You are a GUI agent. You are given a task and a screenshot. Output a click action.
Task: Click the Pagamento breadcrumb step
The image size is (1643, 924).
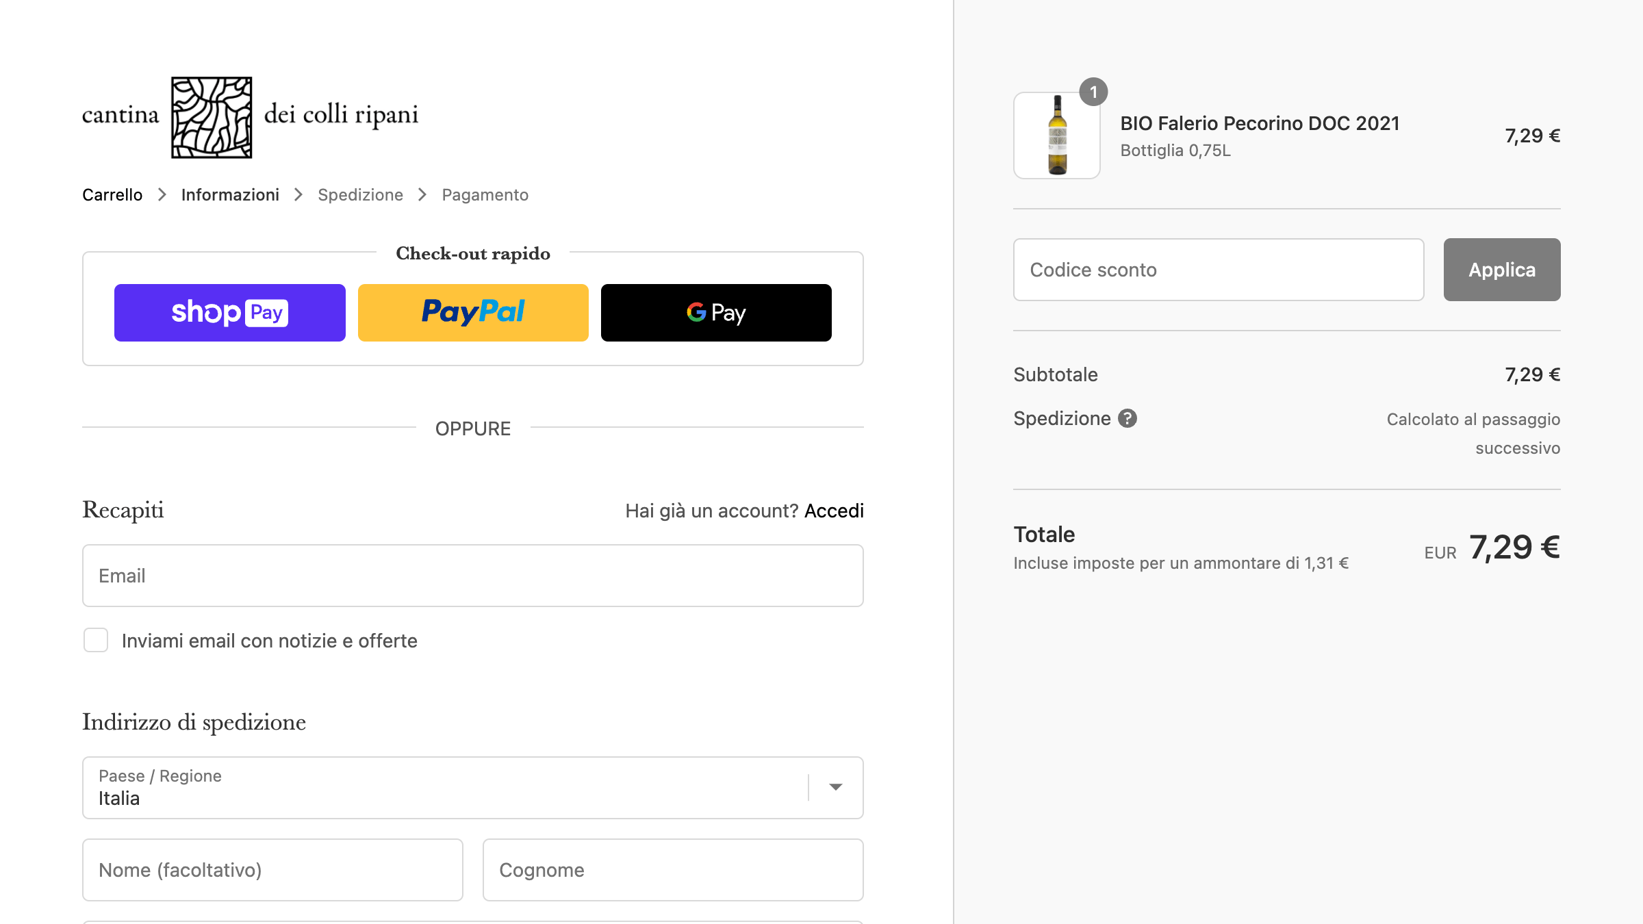tap(485, 195)
